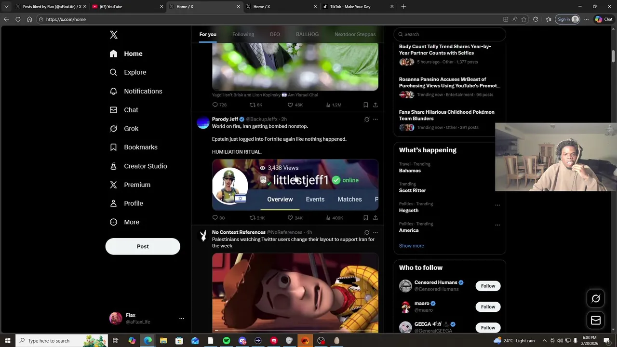Open options dots for Hegseth trend
This screenshot has height=347, width=617.
(497, 205)
